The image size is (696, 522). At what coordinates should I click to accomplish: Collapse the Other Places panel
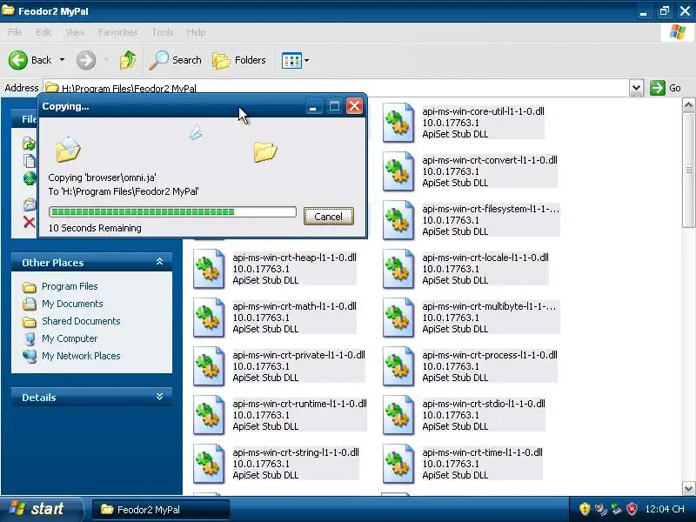coord(159,262)
